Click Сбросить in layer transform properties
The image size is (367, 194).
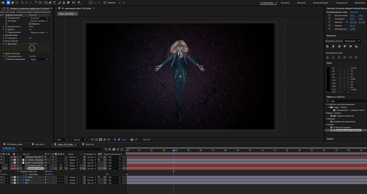coord(354,12)
